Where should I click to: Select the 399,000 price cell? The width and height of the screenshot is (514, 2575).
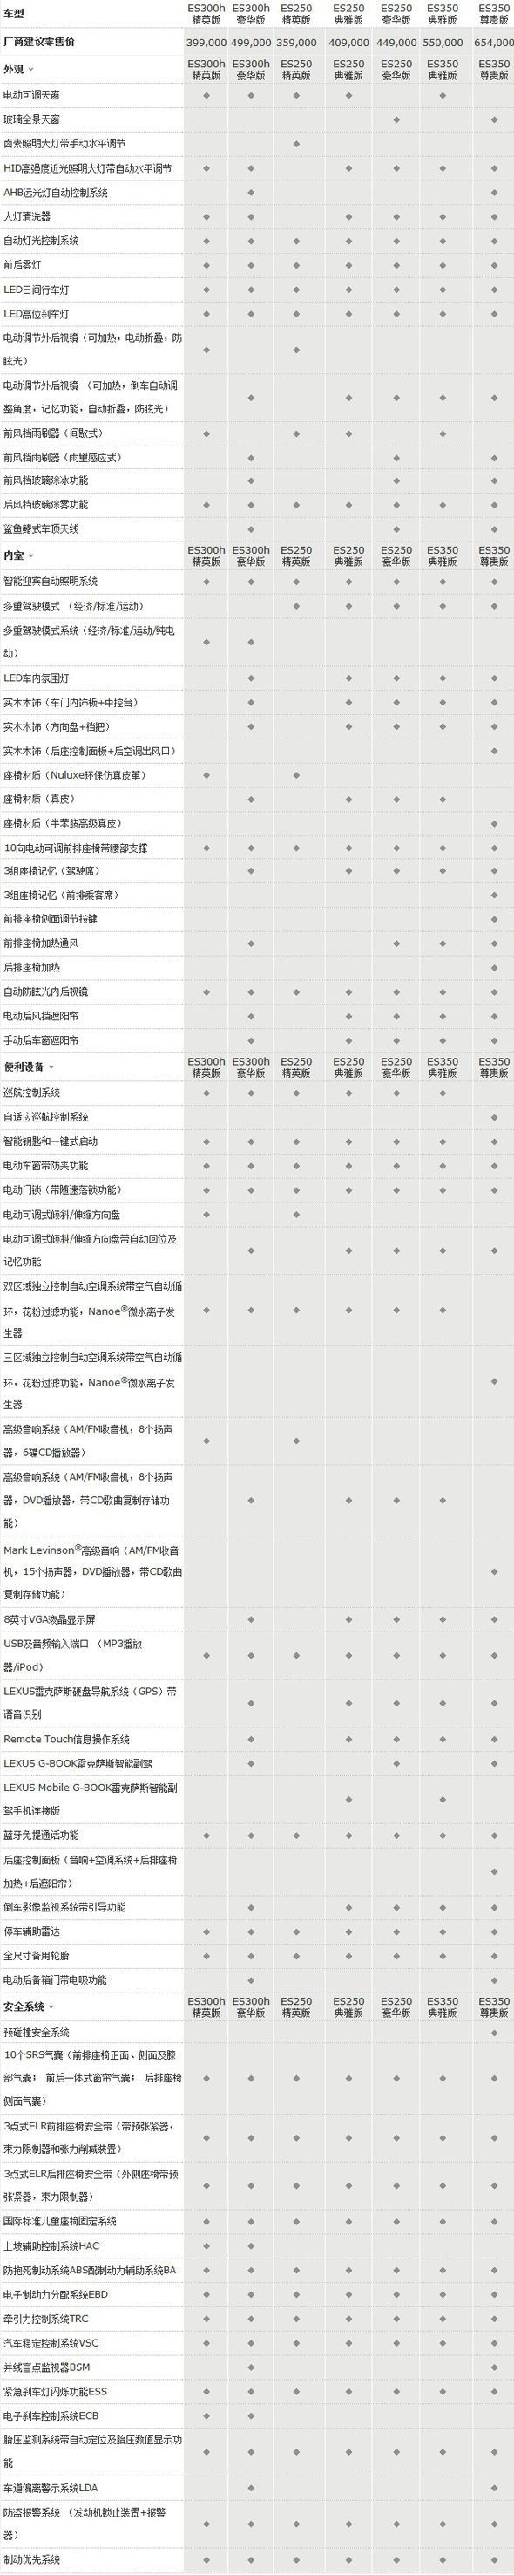click(x=206, y=43)
